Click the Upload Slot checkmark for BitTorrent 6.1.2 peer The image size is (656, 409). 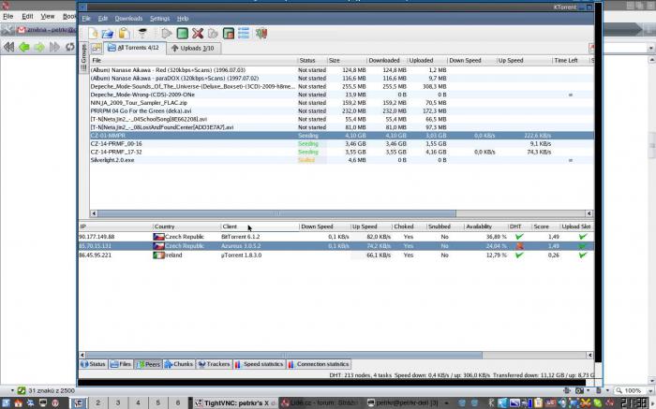click(582, 237)
